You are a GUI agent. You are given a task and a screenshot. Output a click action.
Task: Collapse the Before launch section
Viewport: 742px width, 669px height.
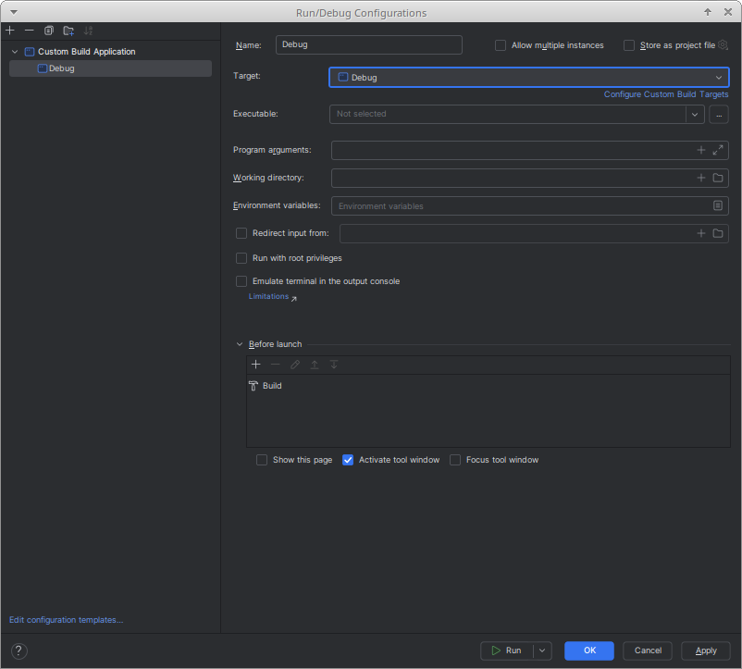(x=240, y=344)
